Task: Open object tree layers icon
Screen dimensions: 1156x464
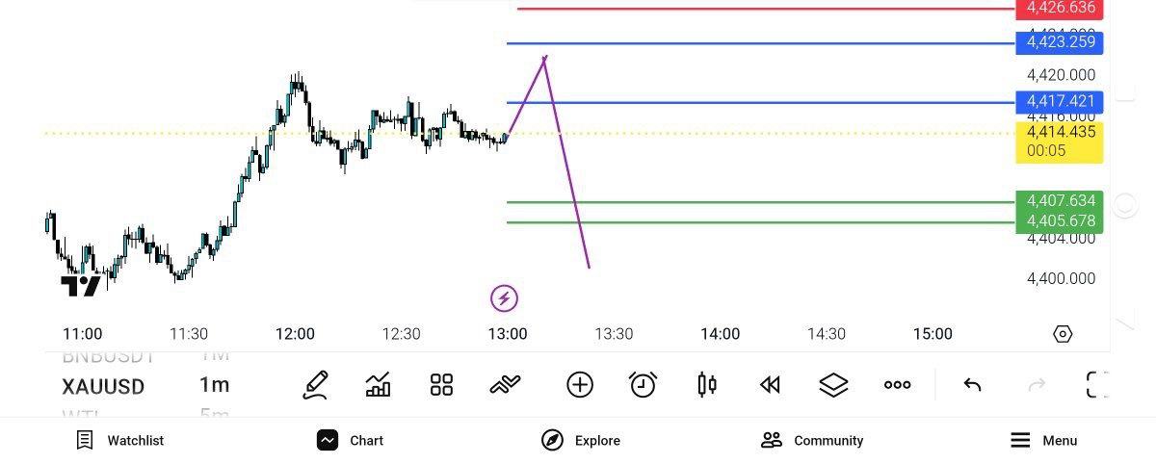Action: click(x=833, y=385)
